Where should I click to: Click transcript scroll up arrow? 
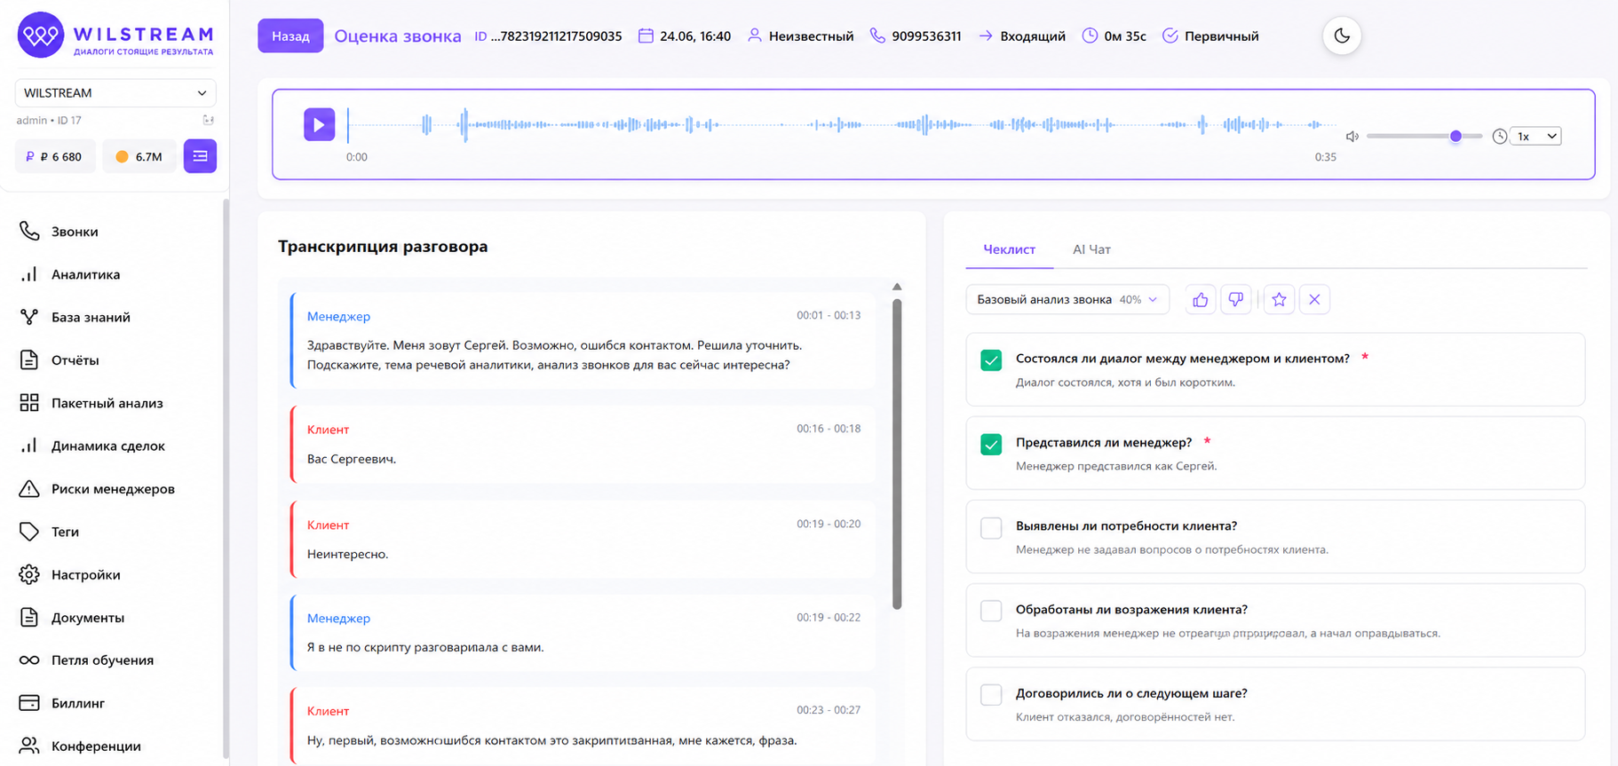click(x=897, y=287)
